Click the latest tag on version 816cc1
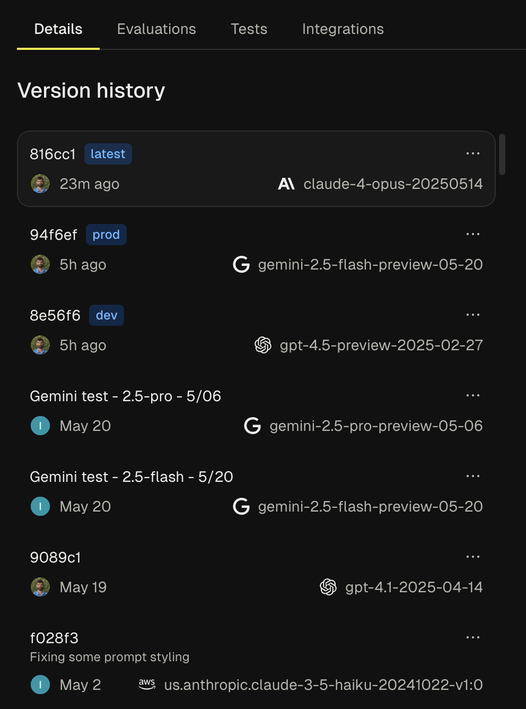Screen dimensions: 526x709 tap(108, 154)
